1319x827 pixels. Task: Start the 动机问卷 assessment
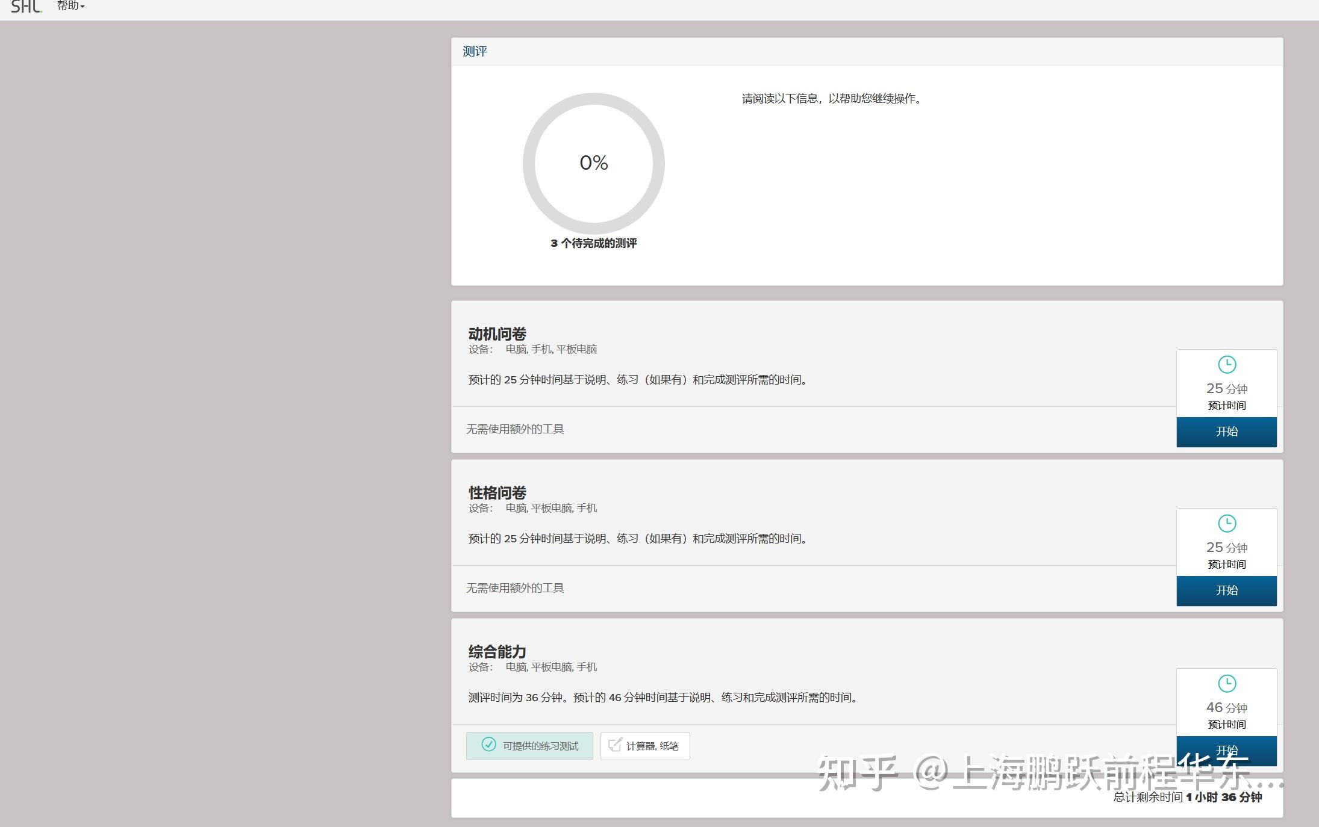coord(1226,432)
